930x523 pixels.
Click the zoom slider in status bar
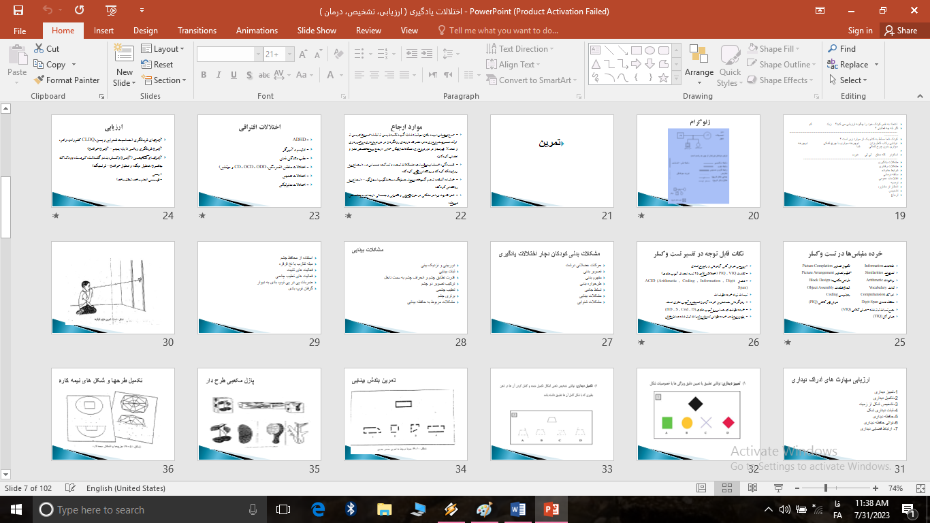[826, 488]
